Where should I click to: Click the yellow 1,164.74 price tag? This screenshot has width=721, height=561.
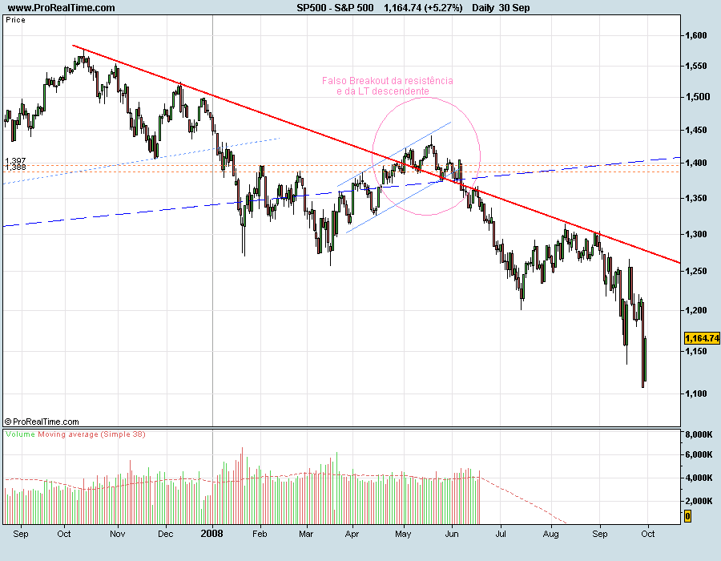point(702,338)
